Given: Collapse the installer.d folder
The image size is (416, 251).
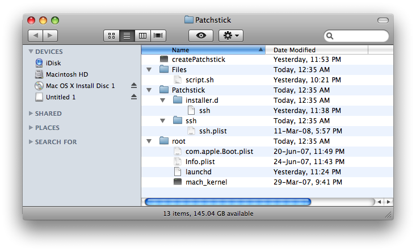Looking at the screenshot, I should pos(163,101).
